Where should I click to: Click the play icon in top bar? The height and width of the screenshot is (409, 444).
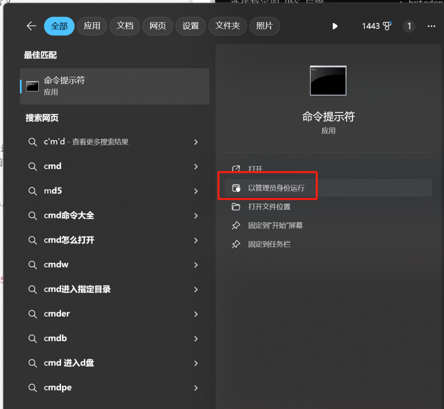pyautogui.click(x=335, y=26)
